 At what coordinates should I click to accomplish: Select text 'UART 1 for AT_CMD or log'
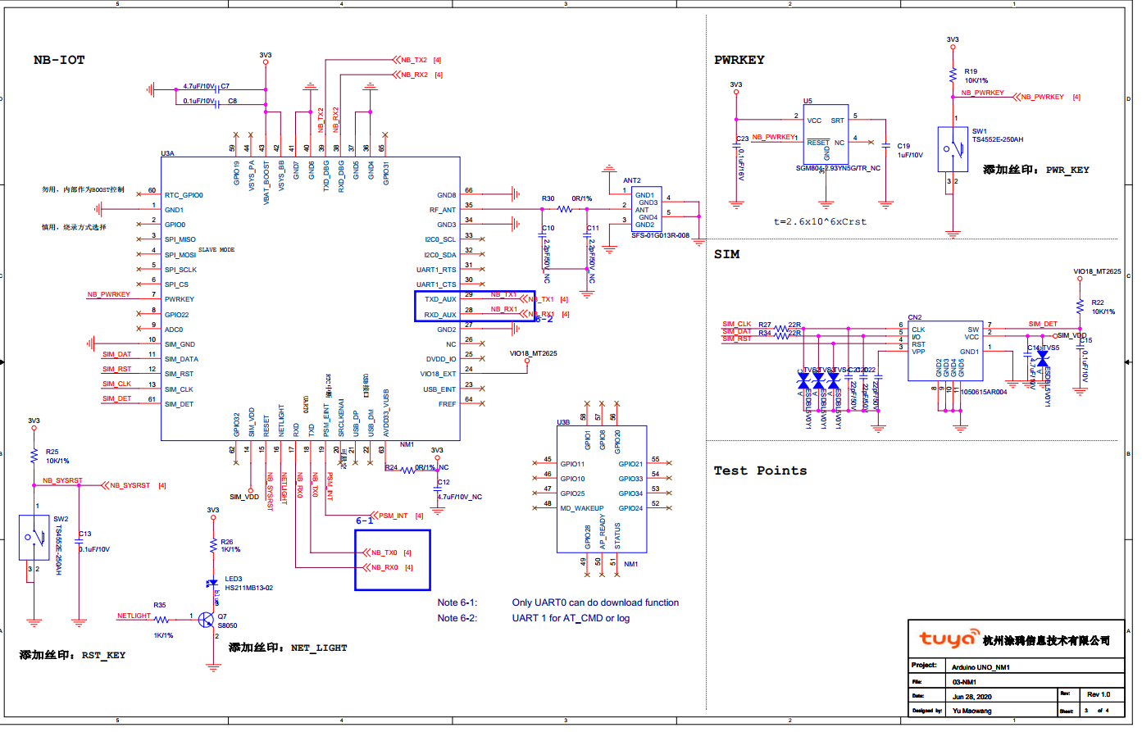pos(571,618)
